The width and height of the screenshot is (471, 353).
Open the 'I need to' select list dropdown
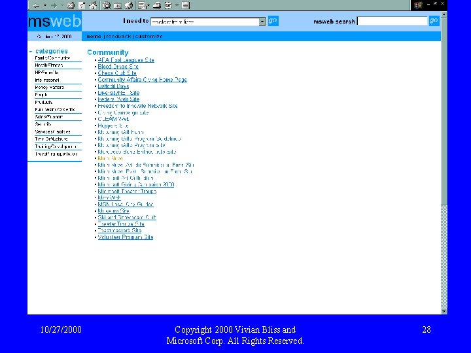coord(208,22)
